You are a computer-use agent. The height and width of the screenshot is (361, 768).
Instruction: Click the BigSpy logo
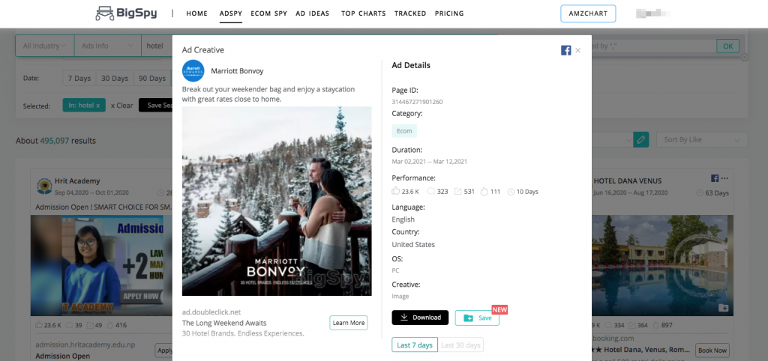click(x=126, y=13)
